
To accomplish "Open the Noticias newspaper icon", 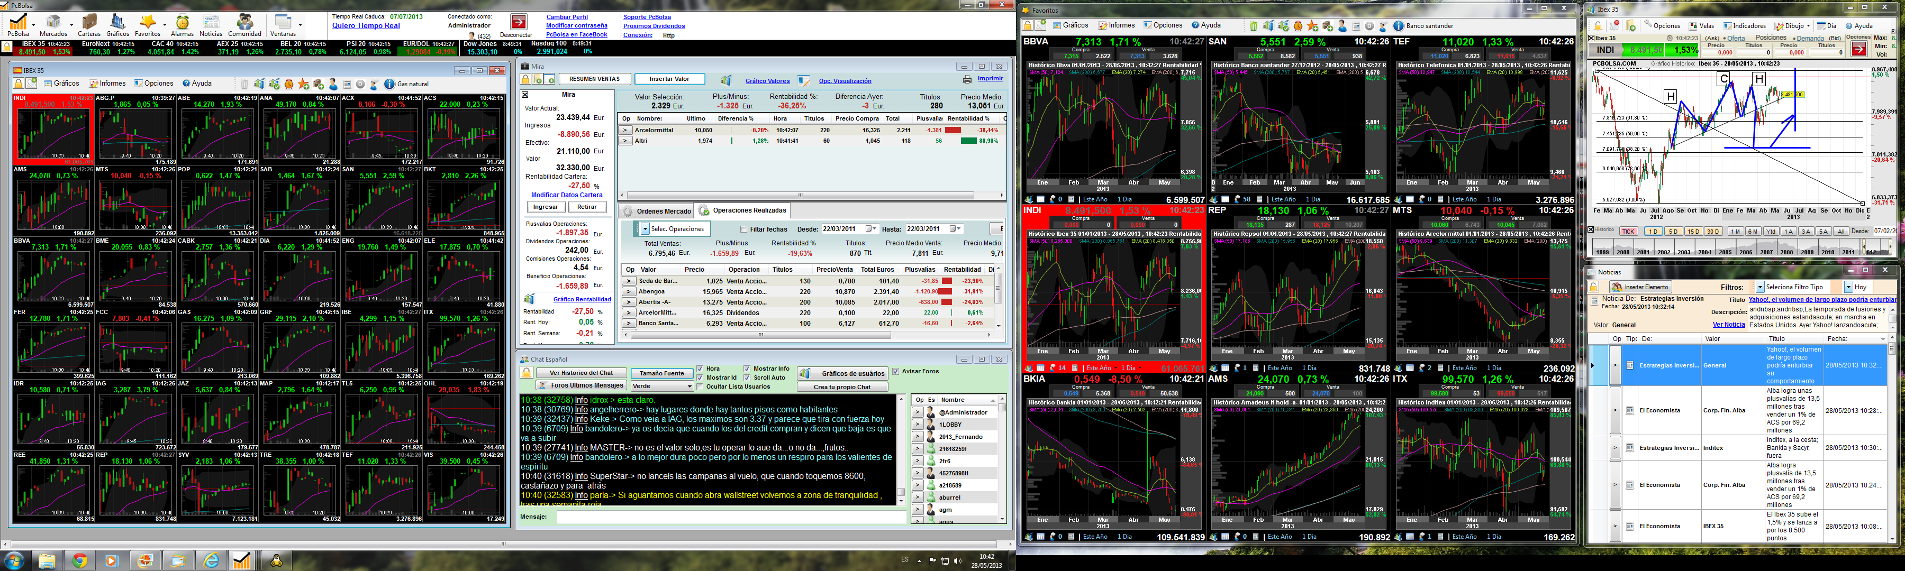I will tap(211, 22).
